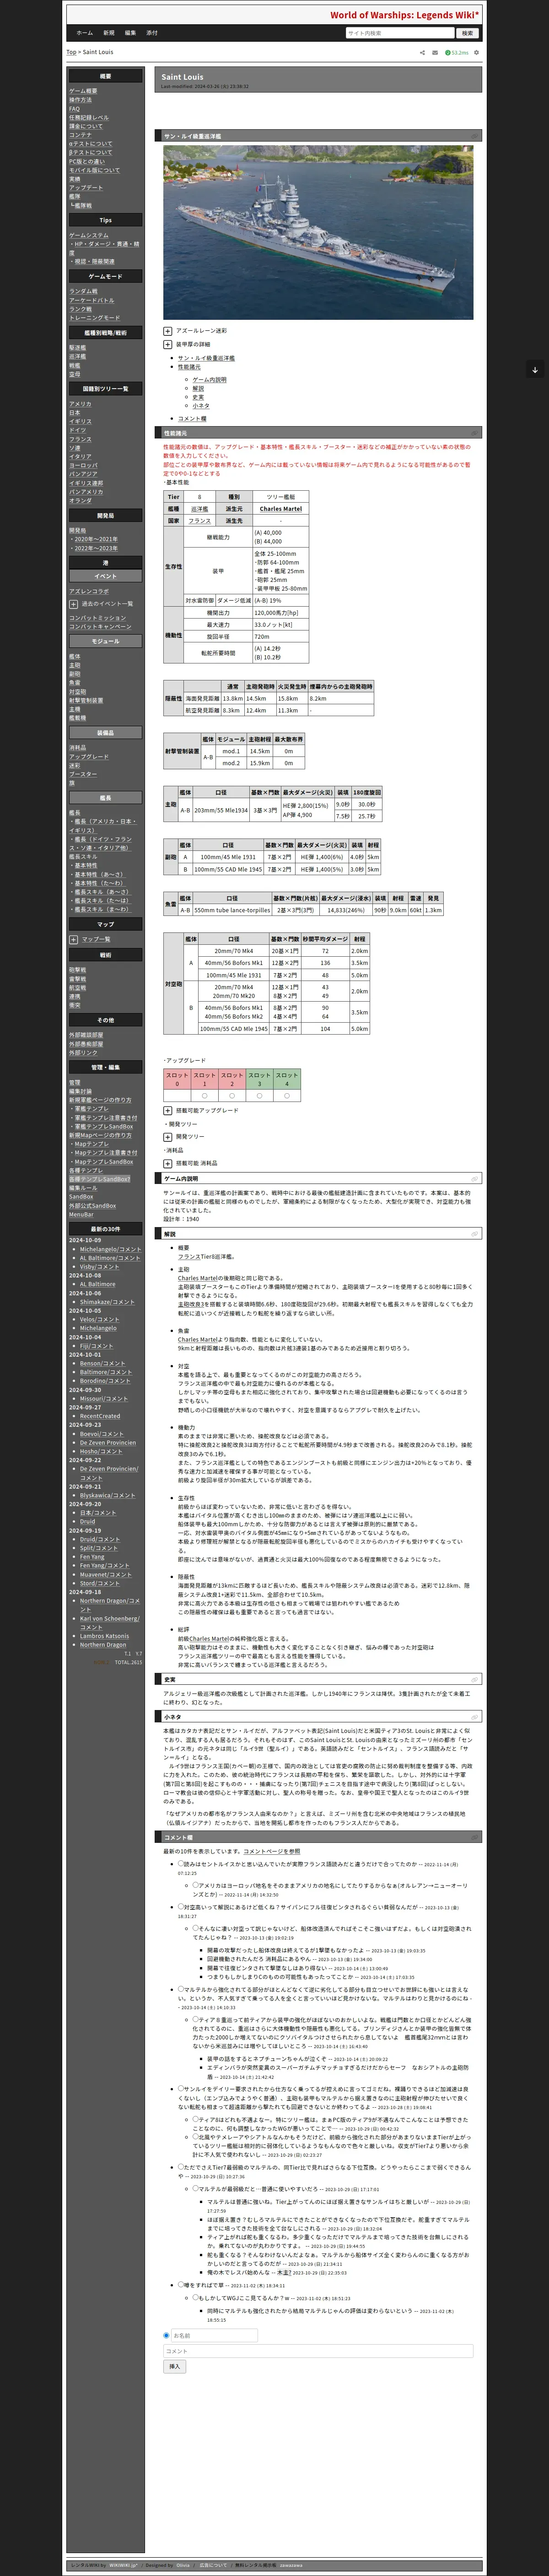Image resolution: width=549 pixels, height=2576 pixels.
Task: Open Michelangelo/コメント in recent updates
Action: (111, 1249)
